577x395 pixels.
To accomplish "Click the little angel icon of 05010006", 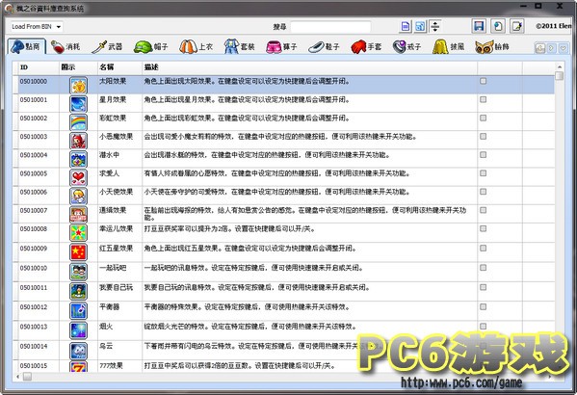I will [78, 196].
